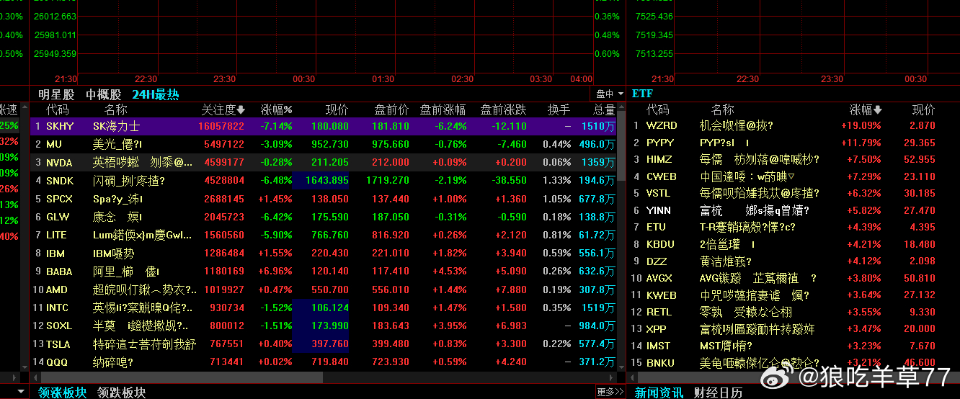Open the 财经日历 tab
The image size is (960, 399).
(x=718, y=393)
